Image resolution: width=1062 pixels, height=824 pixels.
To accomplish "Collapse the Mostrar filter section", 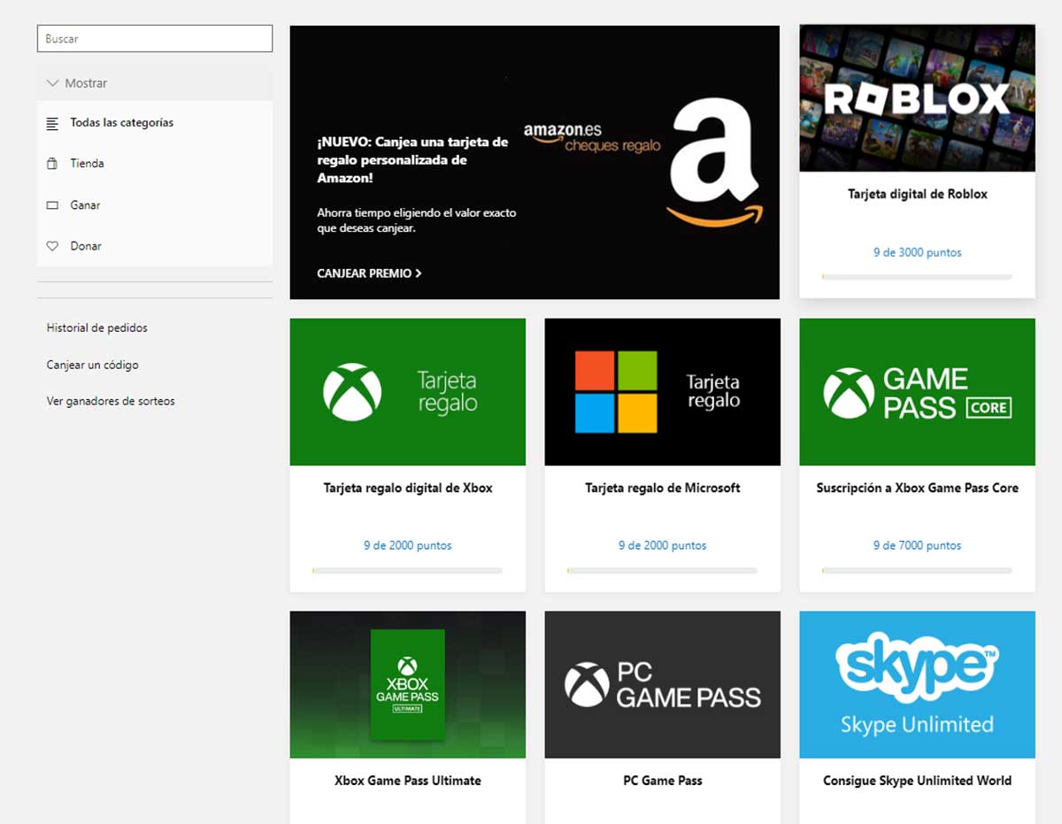I will (x=77, y=83).
